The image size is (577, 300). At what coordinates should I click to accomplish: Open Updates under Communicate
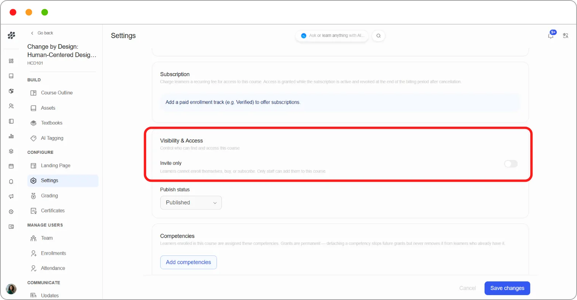click(x=63, y=295)
